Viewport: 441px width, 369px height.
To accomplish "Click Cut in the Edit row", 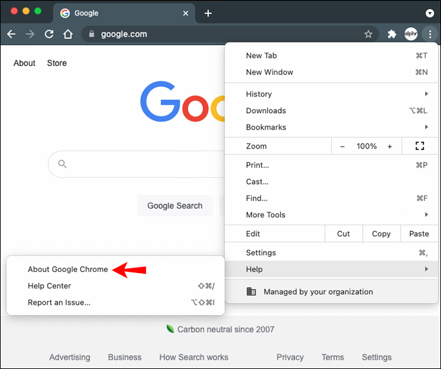I will [x=343, y=234].
